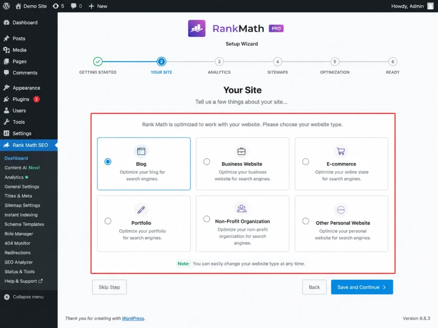Click the Howdy, Admin text

point(407,6)
